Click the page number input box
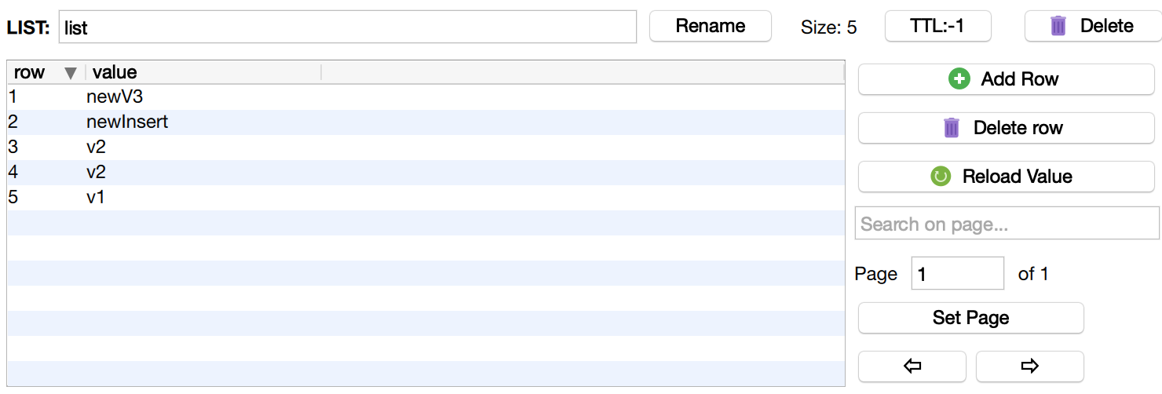The width and height of the screenshot is (1162, 394). [x=957, y=274]
